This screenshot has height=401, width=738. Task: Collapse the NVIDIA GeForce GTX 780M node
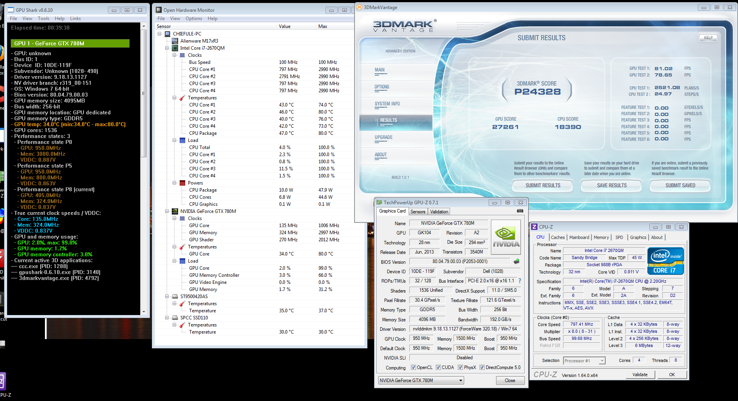[x=167, y=211]
